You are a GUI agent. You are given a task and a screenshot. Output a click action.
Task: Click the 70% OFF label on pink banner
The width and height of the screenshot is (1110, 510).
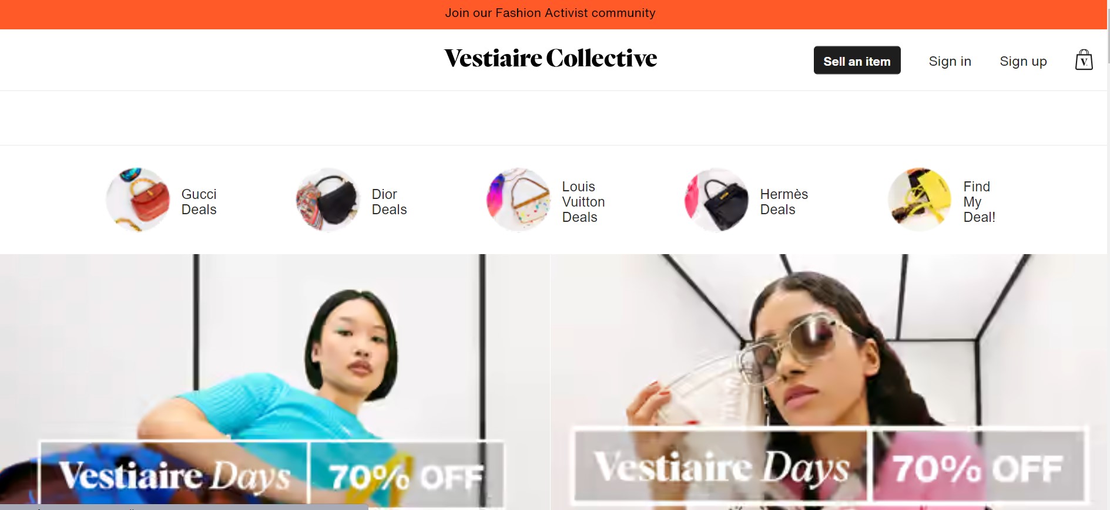tap(977, 468)
